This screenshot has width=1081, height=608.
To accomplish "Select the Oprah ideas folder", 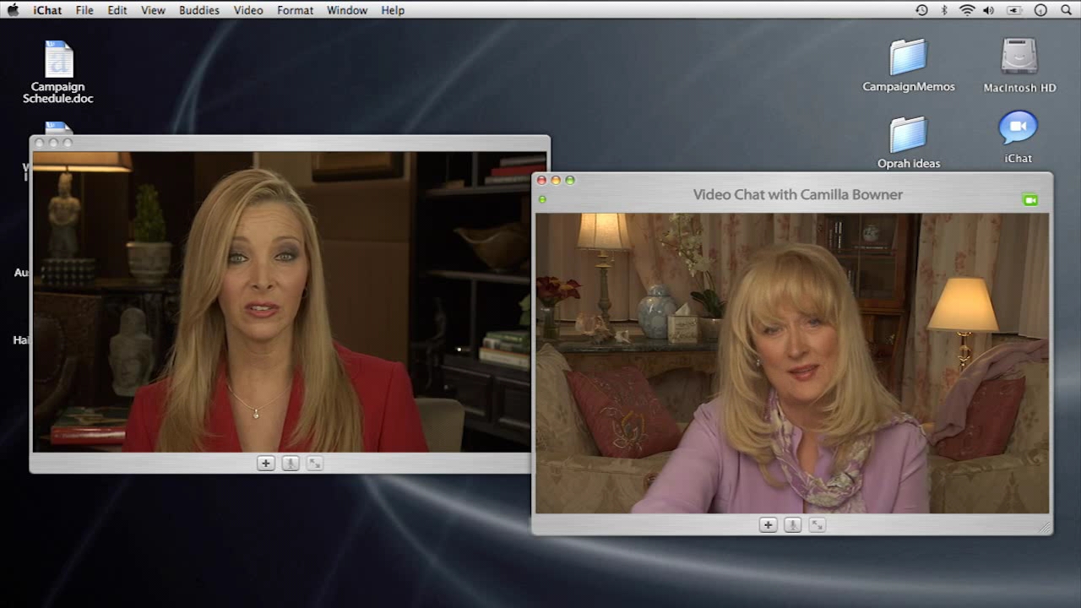I will pyautogui.click(x=909, y=143).
